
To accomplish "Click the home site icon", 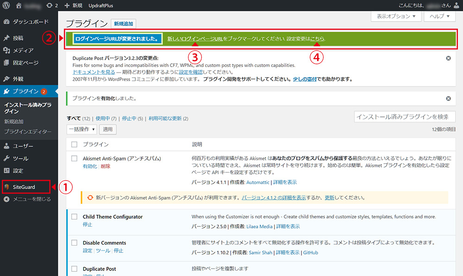I will (x=19, y=5).
